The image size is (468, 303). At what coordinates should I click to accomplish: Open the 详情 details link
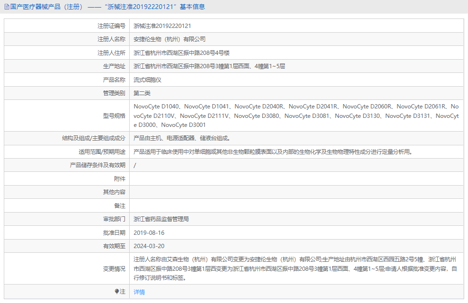(x=139, y=292)
